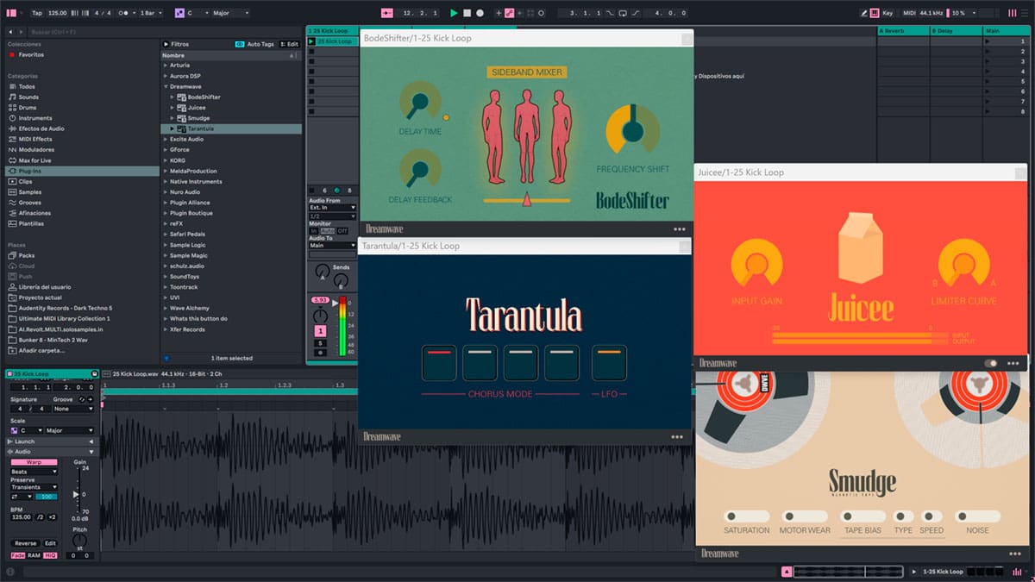Select Max for Live category

coord(35,160)
